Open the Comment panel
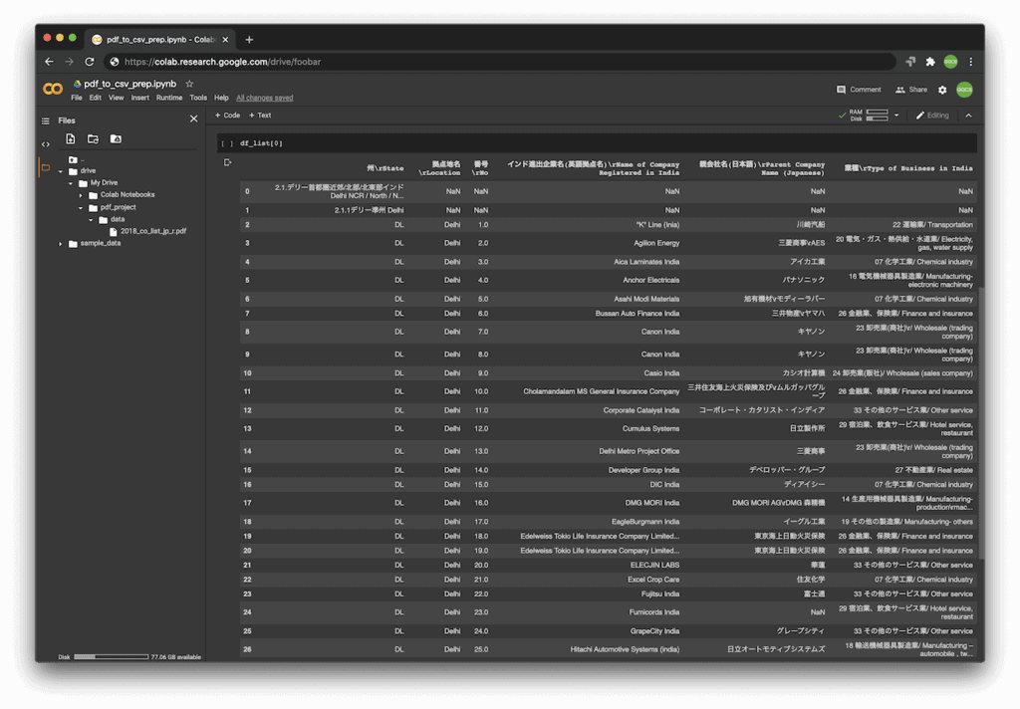The image size is (1020, 709). [x=859, y=90]
